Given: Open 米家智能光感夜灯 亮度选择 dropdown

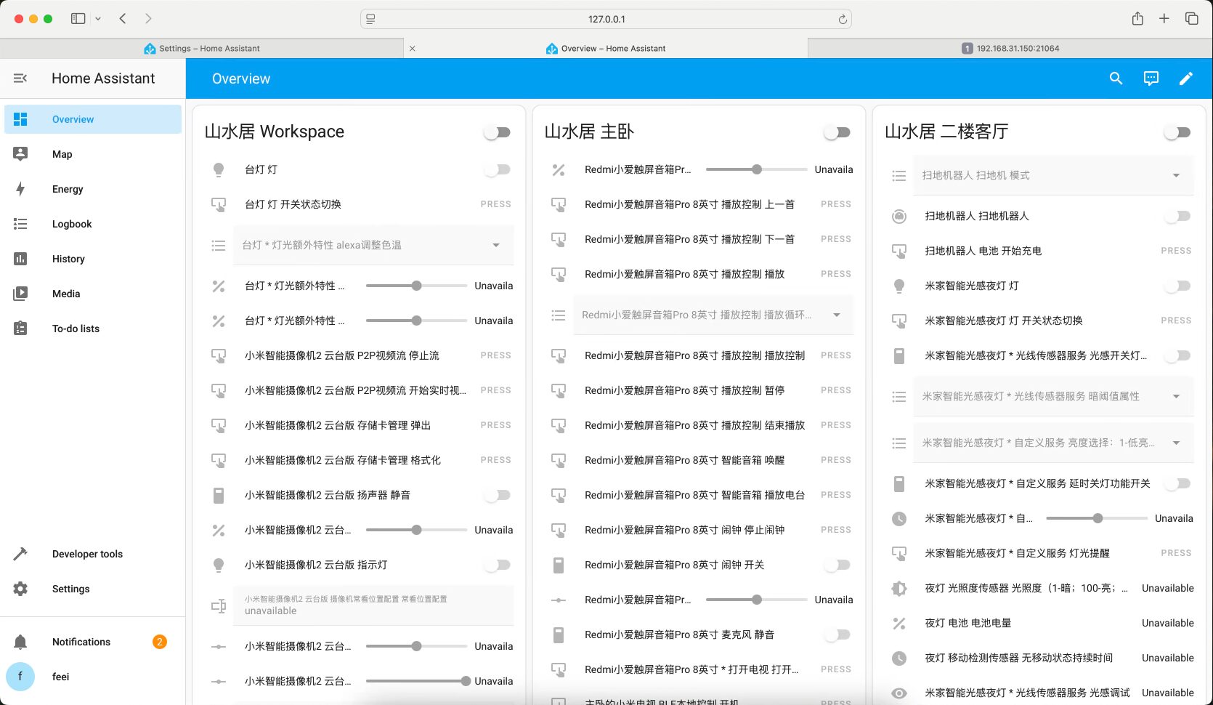Looking at the screenshot, I should click(x=1053, y=443).
